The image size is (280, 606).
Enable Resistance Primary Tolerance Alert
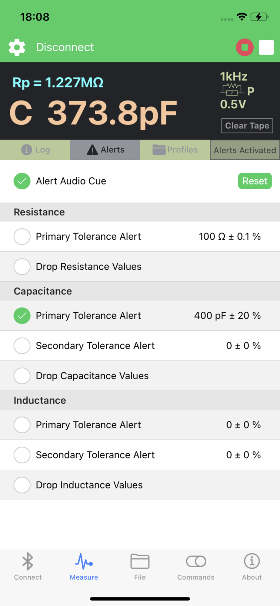pos(22,236)
